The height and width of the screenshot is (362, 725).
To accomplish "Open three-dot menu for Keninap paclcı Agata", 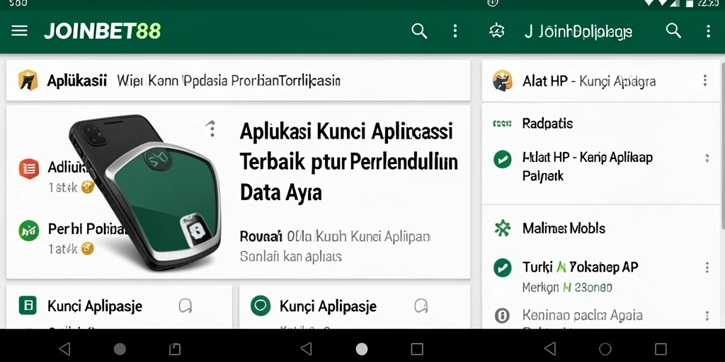I will 707,316.
